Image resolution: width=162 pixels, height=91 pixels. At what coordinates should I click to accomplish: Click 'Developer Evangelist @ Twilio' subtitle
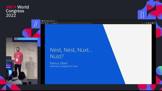[64, 66]
